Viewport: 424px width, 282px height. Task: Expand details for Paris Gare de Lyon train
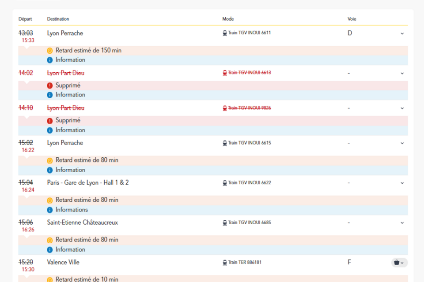pyautogui.click(x=402, y=183)
